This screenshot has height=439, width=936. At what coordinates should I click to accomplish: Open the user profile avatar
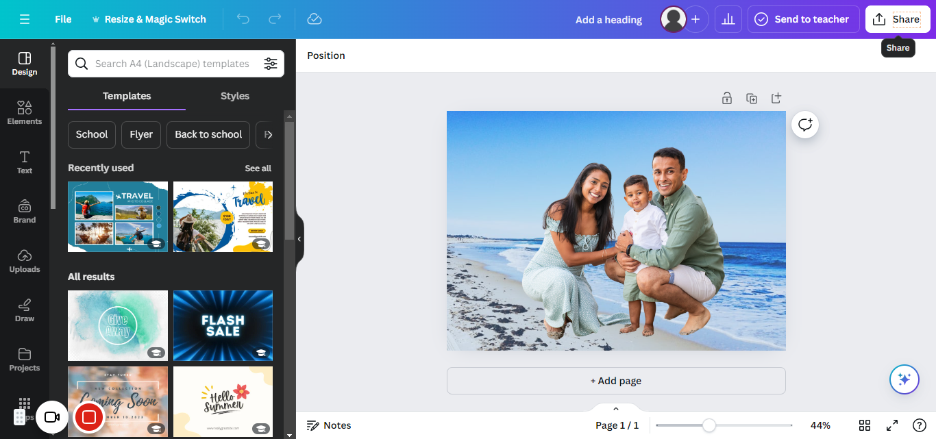tap(673, 19)
